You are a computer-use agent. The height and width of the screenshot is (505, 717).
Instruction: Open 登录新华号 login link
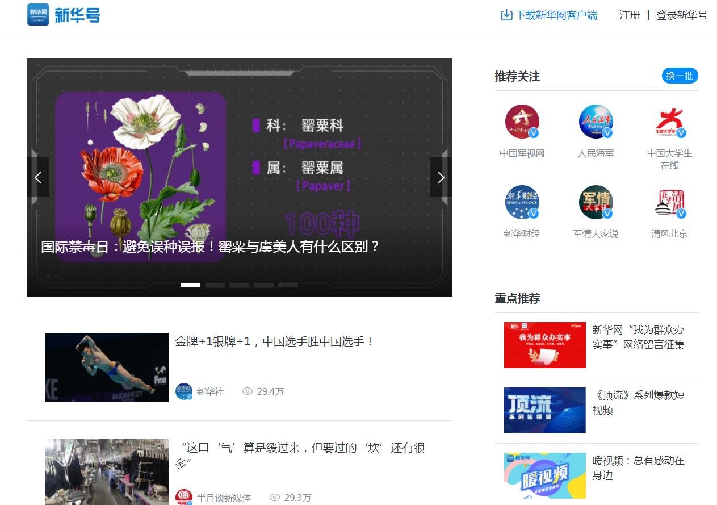point(682,15)
